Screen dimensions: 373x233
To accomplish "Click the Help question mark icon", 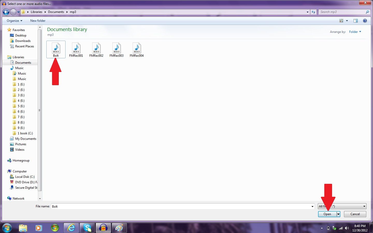I will point(365,20).
